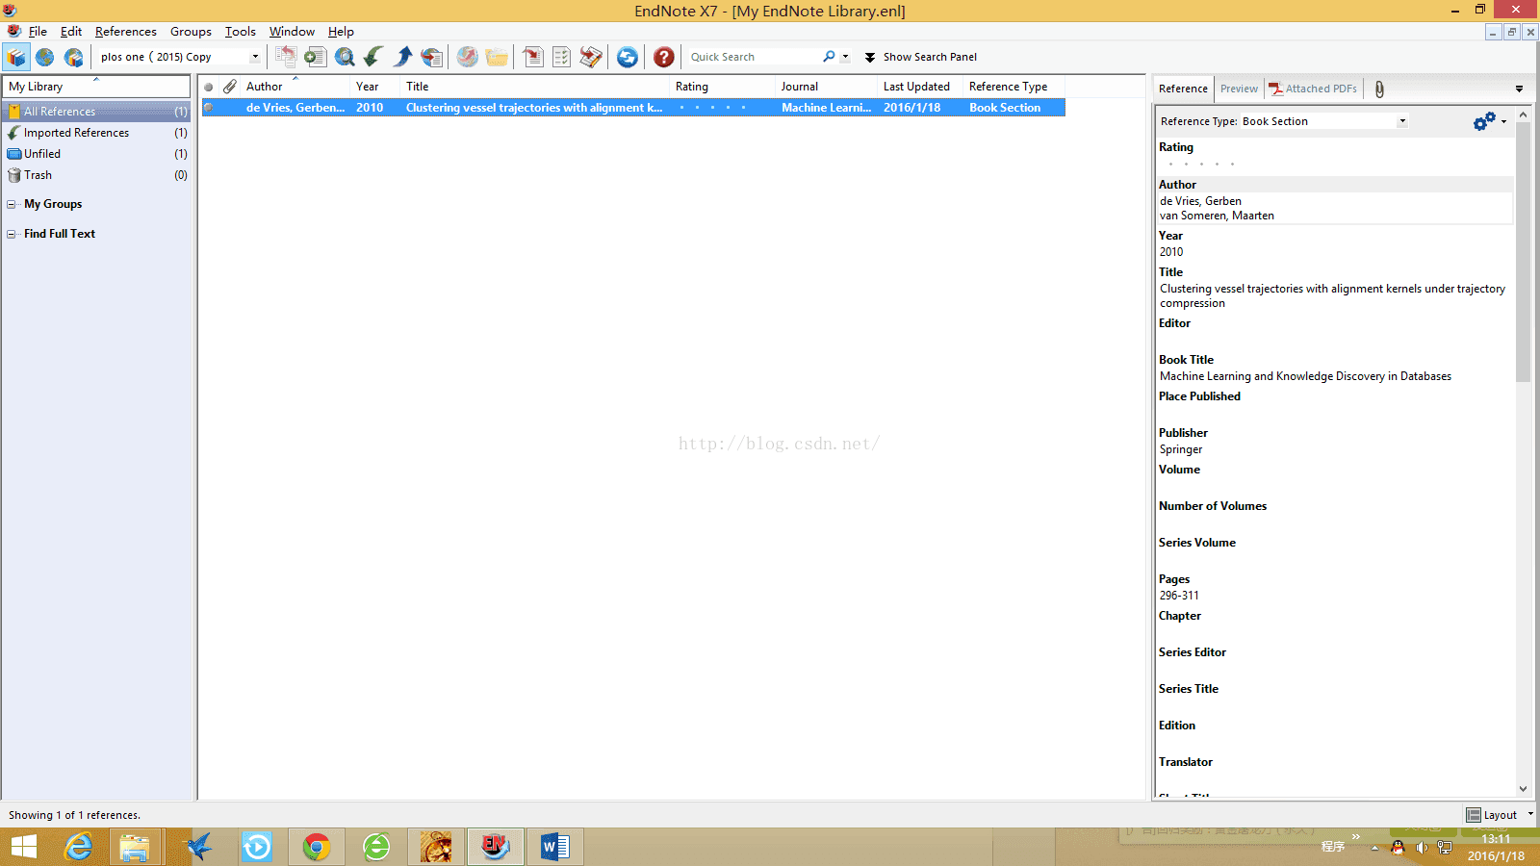Click the Publisher field value Springer
The width and height of the screenshot is (1540, 866).
[1181, 449]
